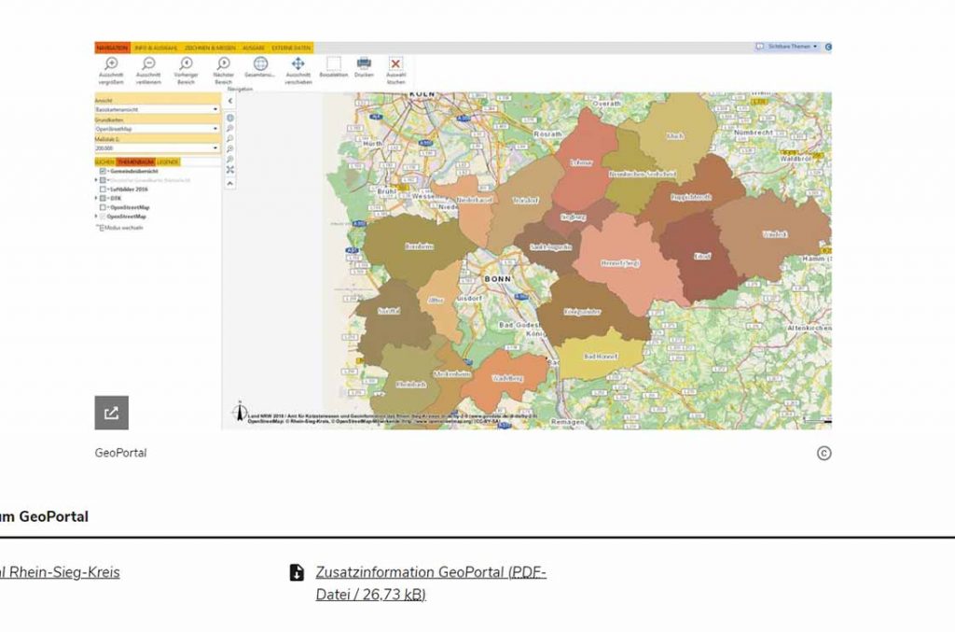This screenshot has width=955, height=632.
Task: Open the Grundkarten dropdown
Action: pos(157,129)
